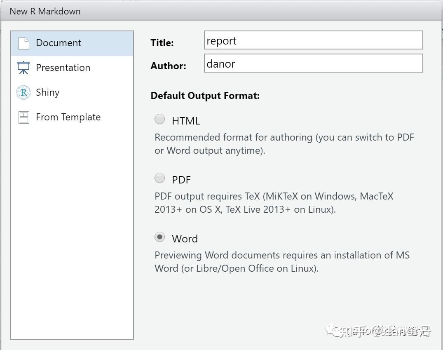Choose PDF as default output format
Viewport: 443px width, 350px height.
point(159,178)
